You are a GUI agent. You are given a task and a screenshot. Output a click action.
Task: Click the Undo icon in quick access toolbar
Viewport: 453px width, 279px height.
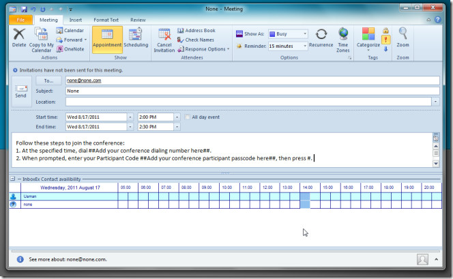(x=33, y=10)
